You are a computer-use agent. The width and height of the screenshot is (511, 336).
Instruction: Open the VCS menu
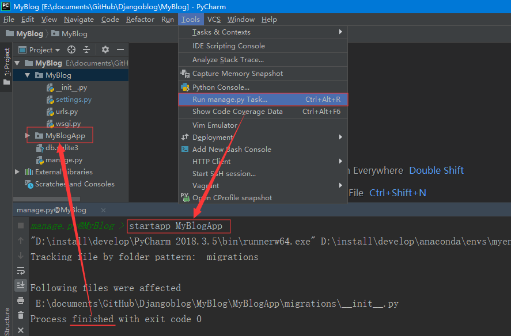[x=214, y=20]
